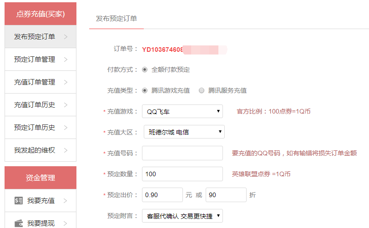Viewport: 369px width, 228px height.
Task: Focus the discount field showing 90 折
Action: pyautogui.click(x=226, y=195)
